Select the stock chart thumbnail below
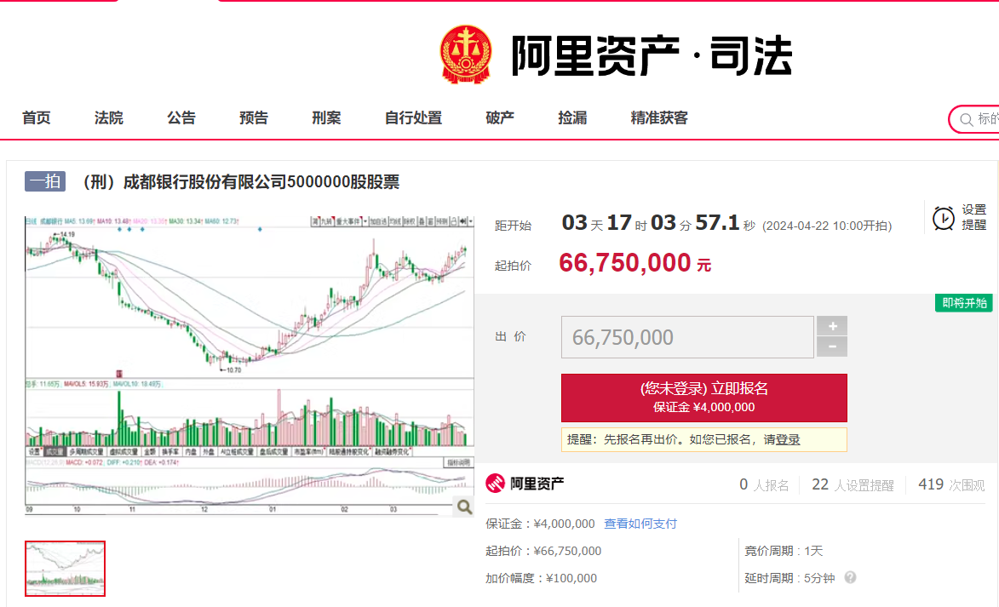999x607 pixels. (65, 569)
